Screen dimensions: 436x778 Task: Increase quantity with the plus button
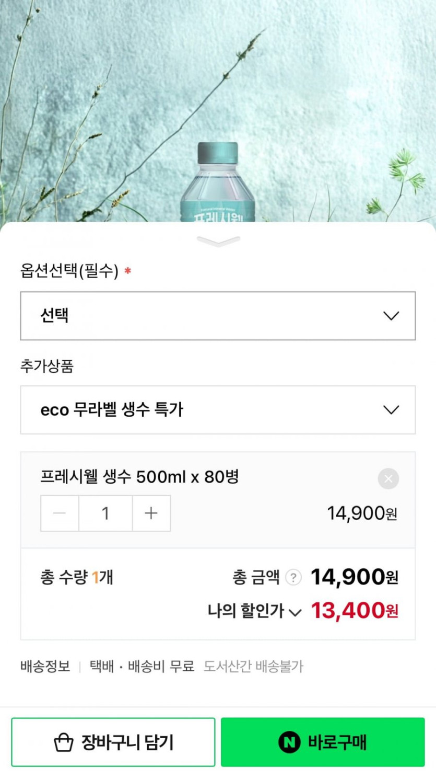click(151, 513)
